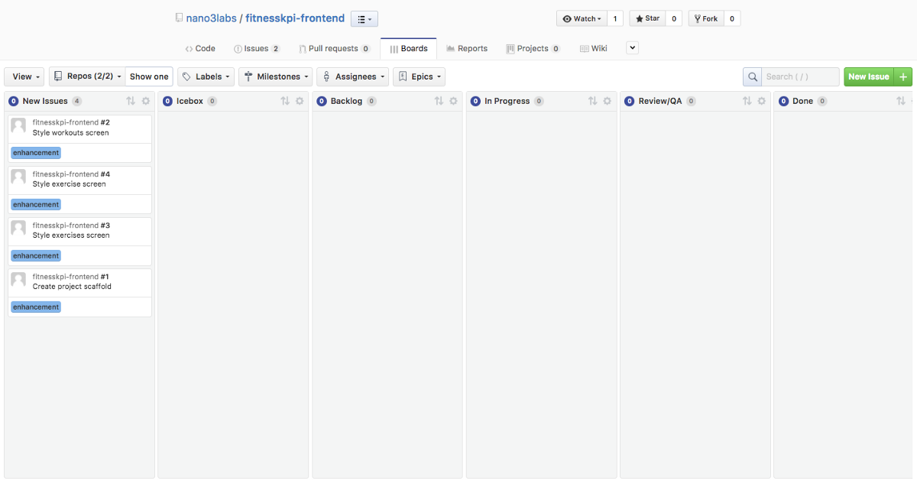This screenshot has height=481, width=917.
Task: Star the fitnesskpi-frontend repository
Action: coord(647,18)
